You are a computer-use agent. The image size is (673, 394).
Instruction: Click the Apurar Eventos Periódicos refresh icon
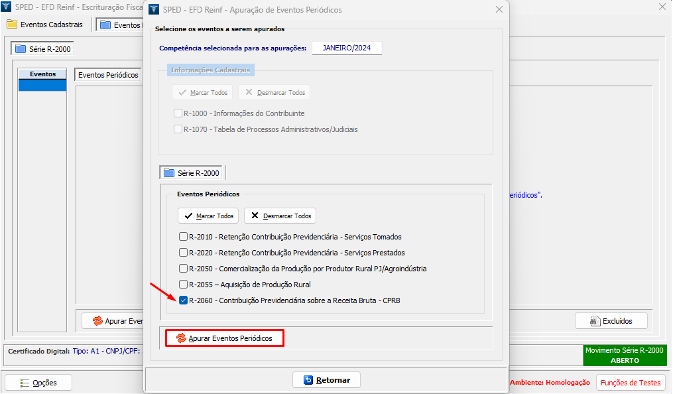click(181, 338)
